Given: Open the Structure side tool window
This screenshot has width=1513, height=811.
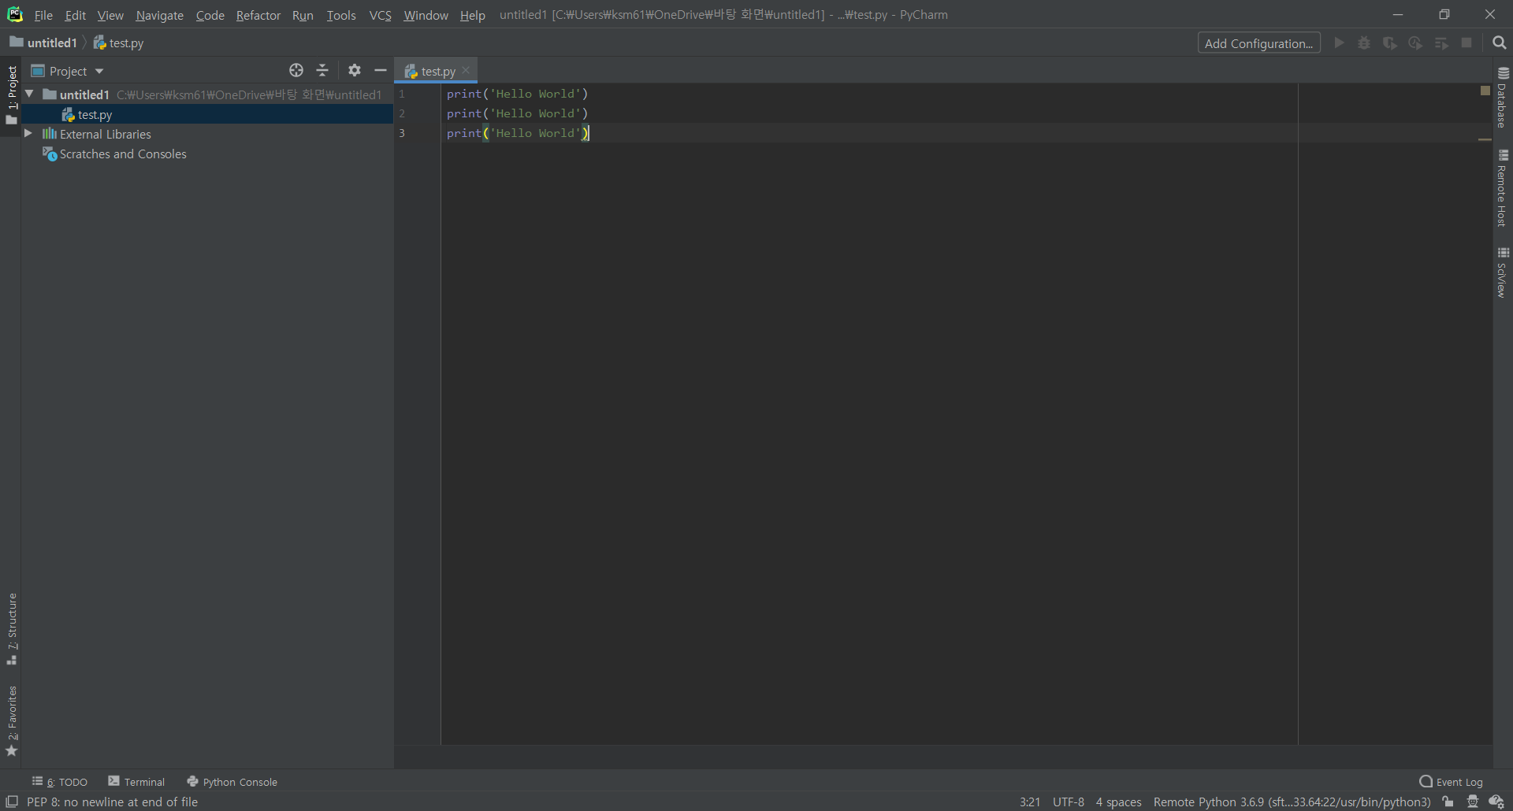Looking at the screenshot, I should coord(11,629).
